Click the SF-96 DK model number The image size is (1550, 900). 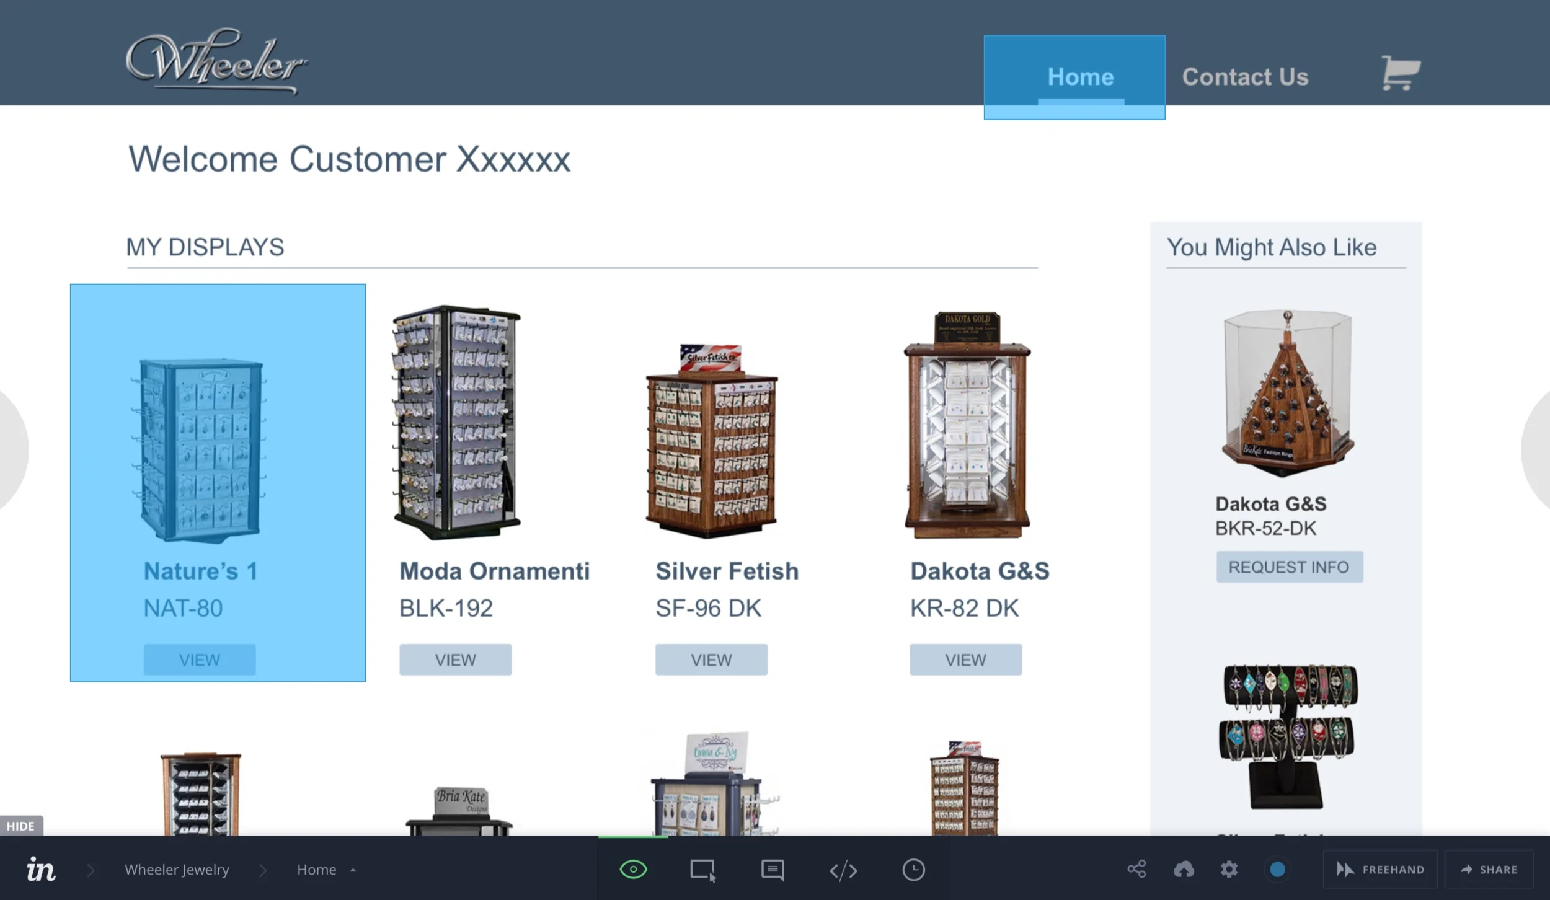[x=708, y=608]
